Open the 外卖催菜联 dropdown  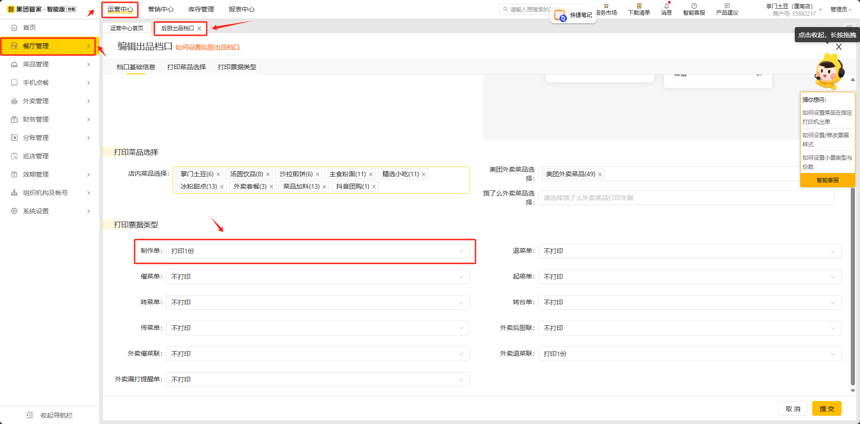pos(317,354)
